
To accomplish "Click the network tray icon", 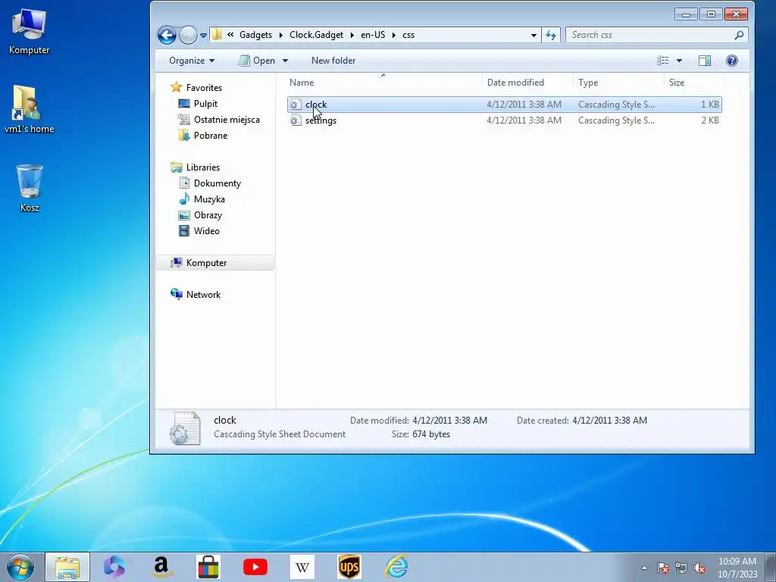I will coord(681,568).
